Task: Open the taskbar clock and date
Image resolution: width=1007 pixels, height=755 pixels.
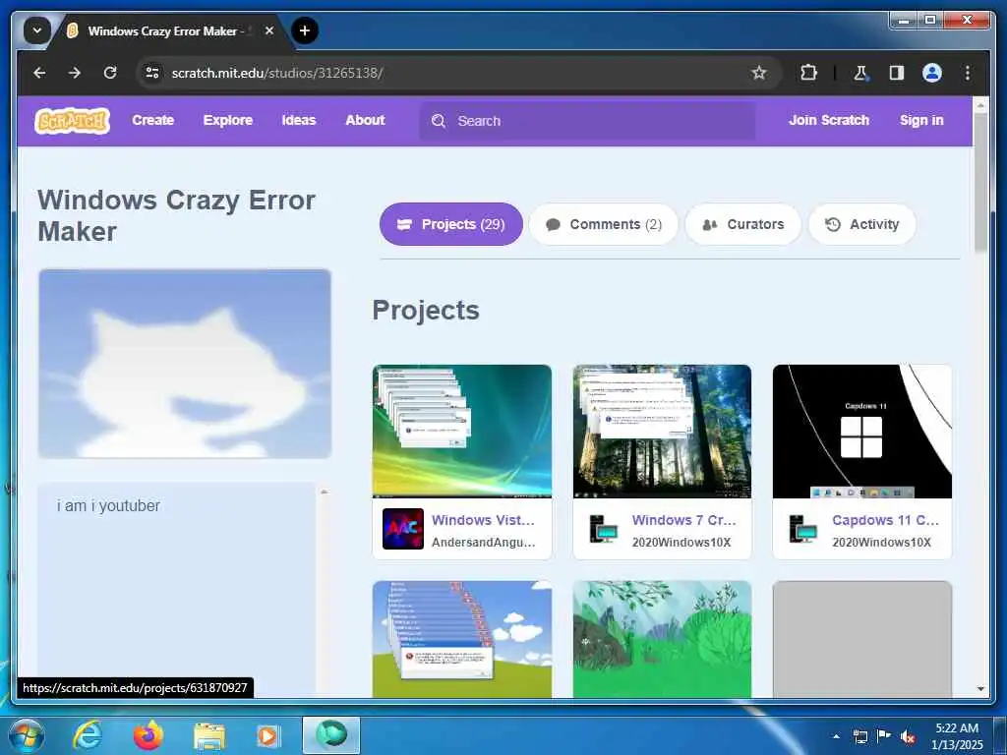Action: 957,735
